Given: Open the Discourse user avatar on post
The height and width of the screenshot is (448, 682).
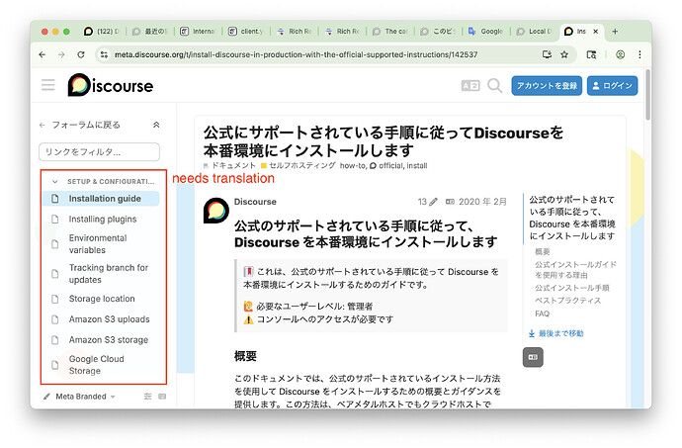Looking at the screenshot, I should click(216, 211).
